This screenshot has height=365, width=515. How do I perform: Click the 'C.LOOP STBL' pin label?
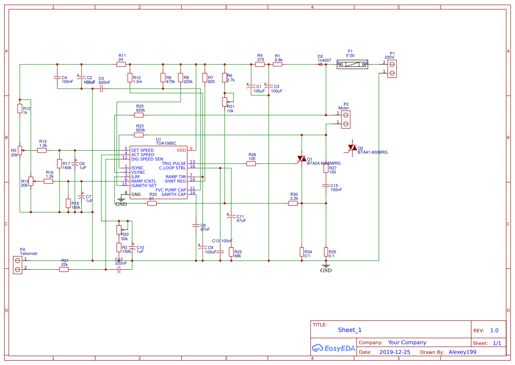172,168
